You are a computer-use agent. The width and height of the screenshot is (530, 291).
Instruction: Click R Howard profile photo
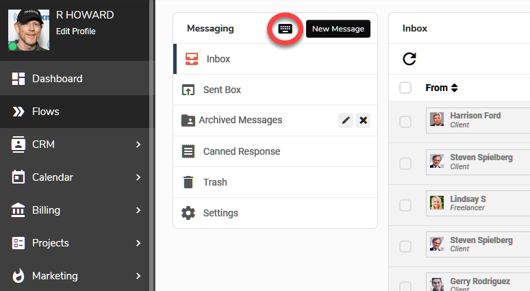[x=29, y=29]
